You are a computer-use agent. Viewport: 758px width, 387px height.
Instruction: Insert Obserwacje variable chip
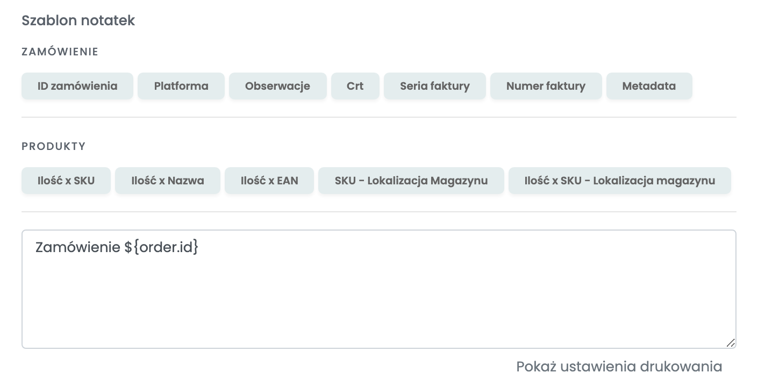278,86
